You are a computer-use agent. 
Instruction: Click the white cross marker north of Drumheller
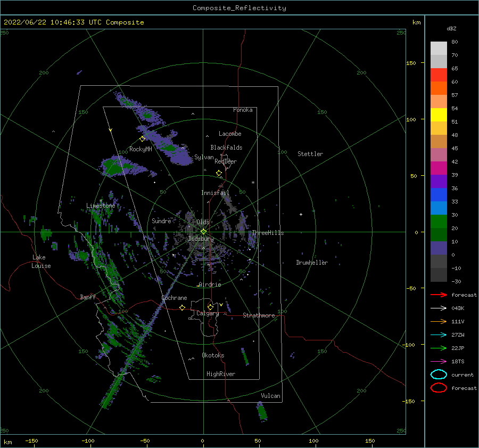click(x=301, y=214)
